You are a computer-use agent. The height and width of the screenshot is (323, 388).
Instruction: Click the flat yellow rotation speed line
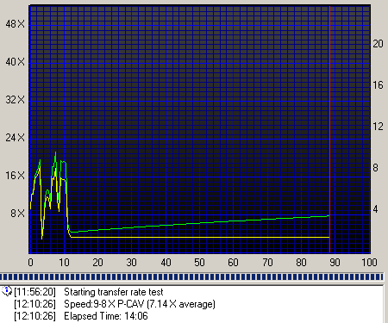coord(201,237)
